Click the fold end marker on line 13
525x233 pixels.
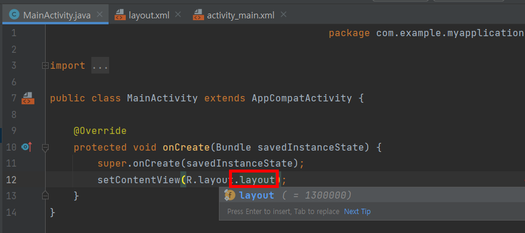pos(45,195)
